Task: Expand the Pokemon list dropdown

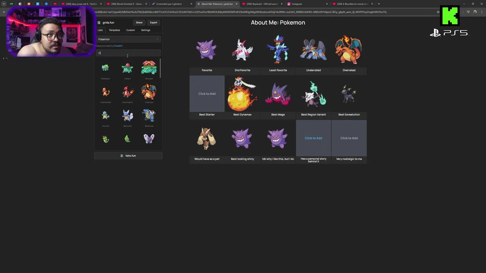Action: pos(128,39)
